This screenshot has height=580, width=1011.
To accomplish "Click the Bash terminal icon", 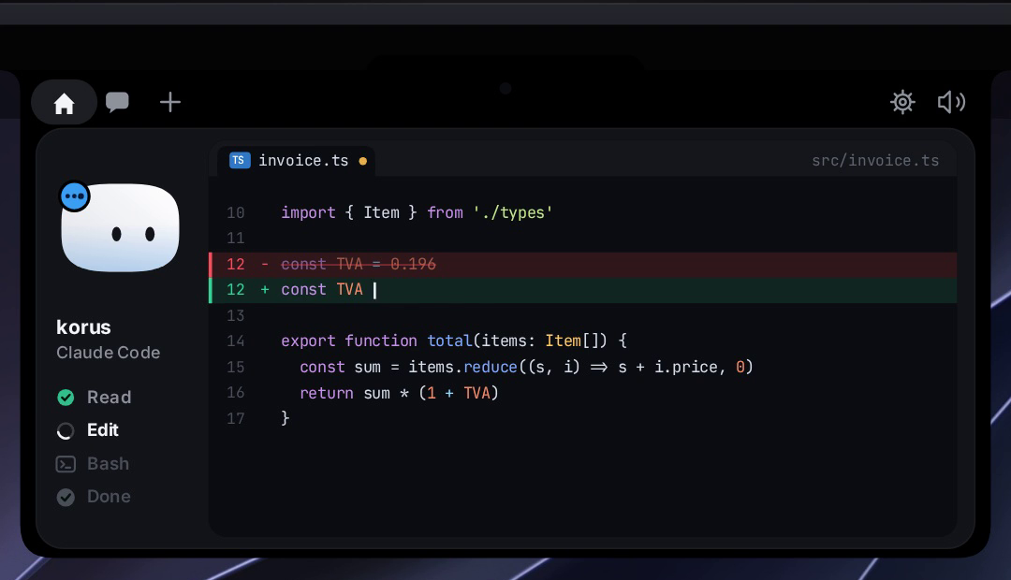I will (x=66, y=464).
